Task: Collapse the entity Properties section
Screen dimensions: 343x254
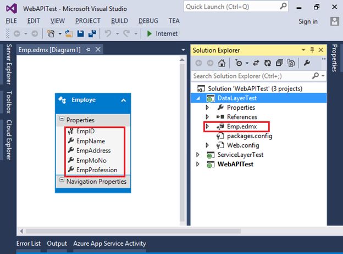Action: click(62, 118)
